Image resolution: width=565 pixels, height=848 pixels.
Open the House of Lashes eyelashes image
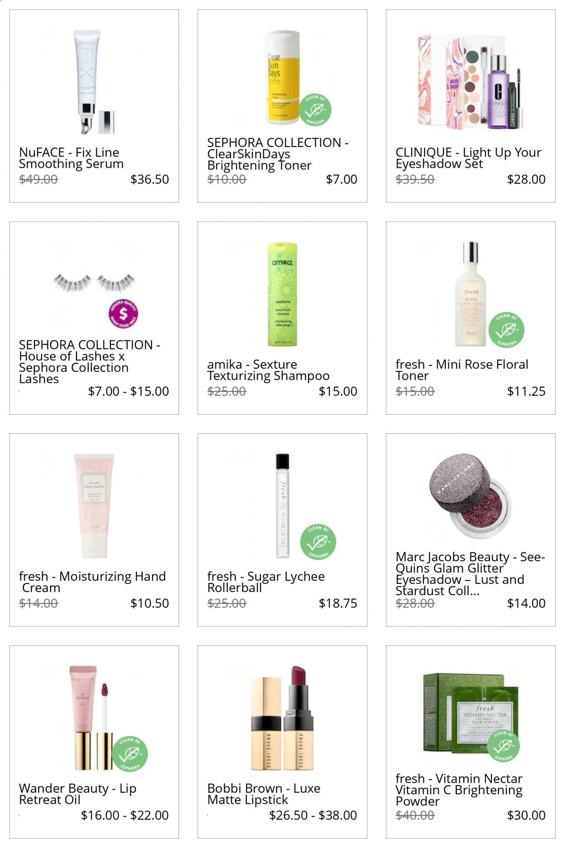[94, 283]
